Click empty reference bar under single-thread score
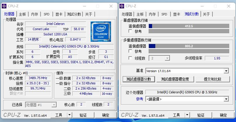Viewport: 236px width, 122px height. coord(189,31)
